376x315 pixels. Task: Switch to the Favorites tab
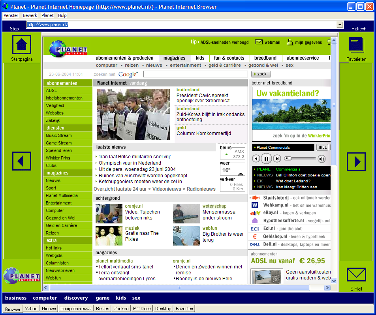click(x=184, y=309)
